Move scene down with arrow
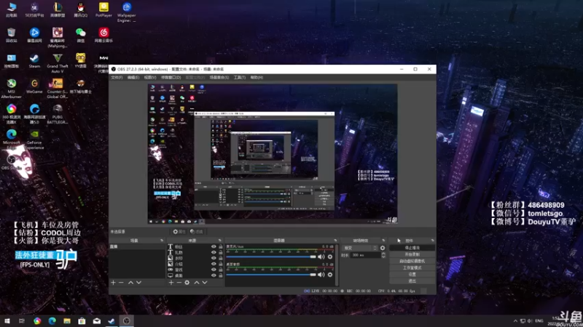 138,283
